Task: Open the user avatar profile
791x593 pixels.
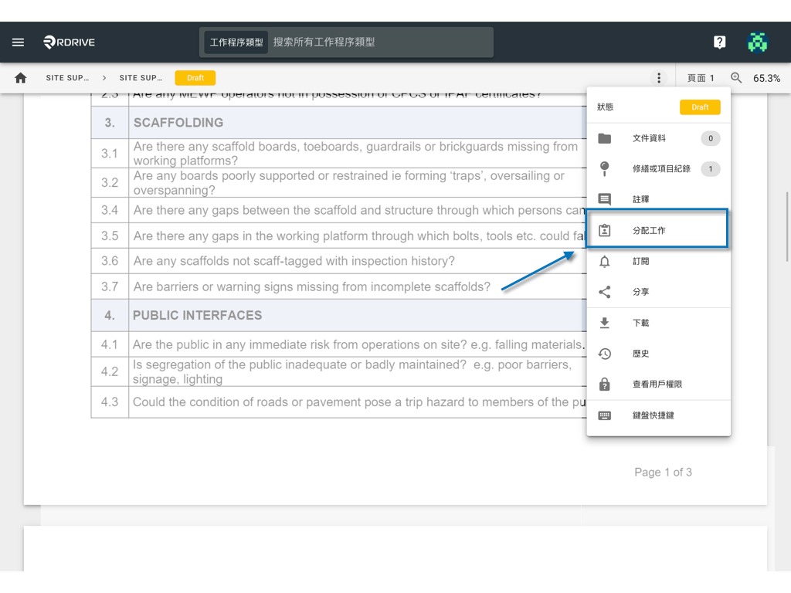Action: (x=757, y=42)
